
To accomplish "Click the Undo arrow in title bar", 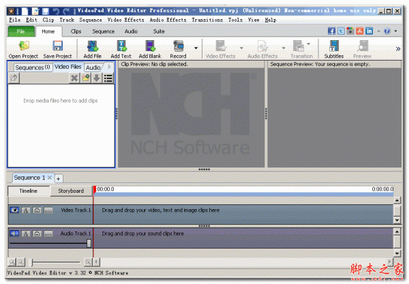I will pyautogui.click(x=56, y=11).
